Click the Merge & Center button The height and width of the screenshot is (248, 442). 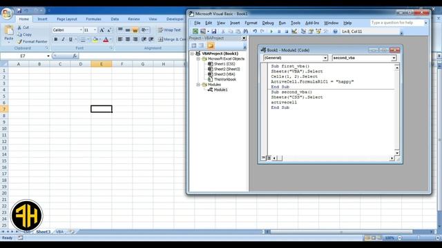click(171, 39)
